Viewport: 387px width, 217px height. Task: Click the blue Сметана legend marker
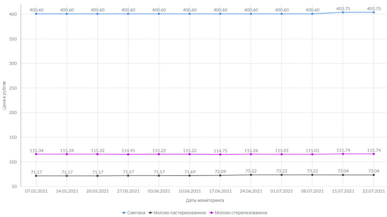point(123,213)
